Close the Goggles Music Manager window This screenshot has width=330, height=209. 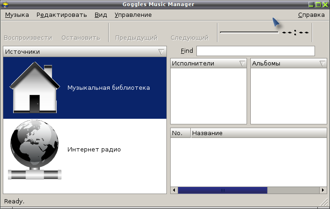[325, 4]
